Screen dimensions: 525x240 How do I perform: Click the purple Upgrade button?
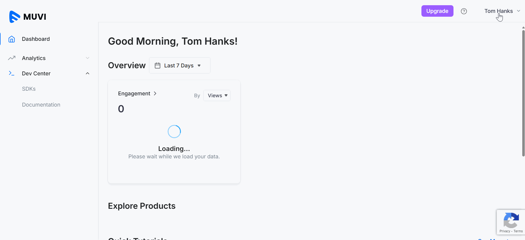coord(437,11)
